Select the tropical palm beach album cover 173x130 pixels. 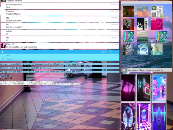(128, 49)
